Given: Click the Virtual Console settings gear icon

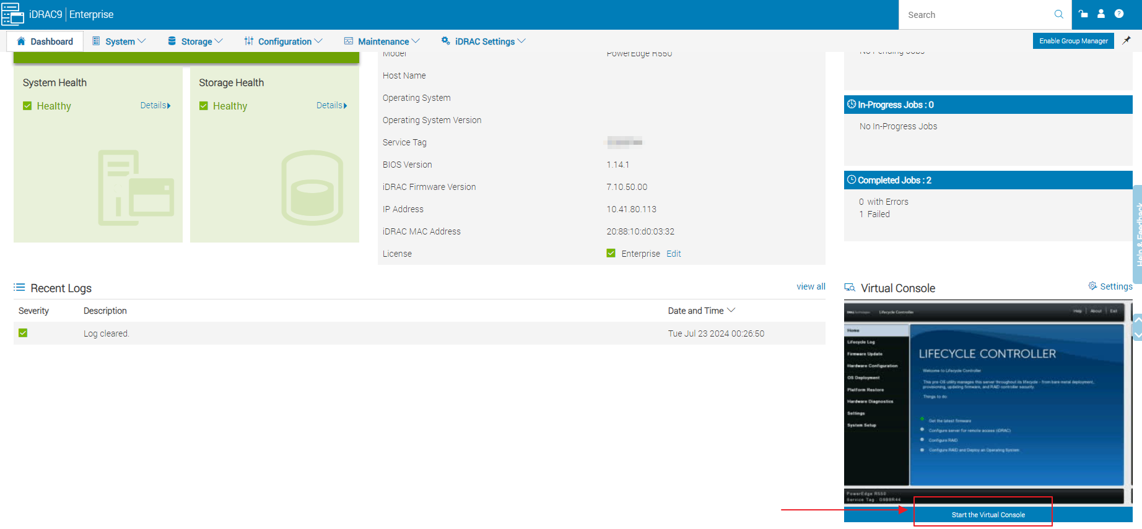Looking at the screenshot, I should click(1092, 286).
